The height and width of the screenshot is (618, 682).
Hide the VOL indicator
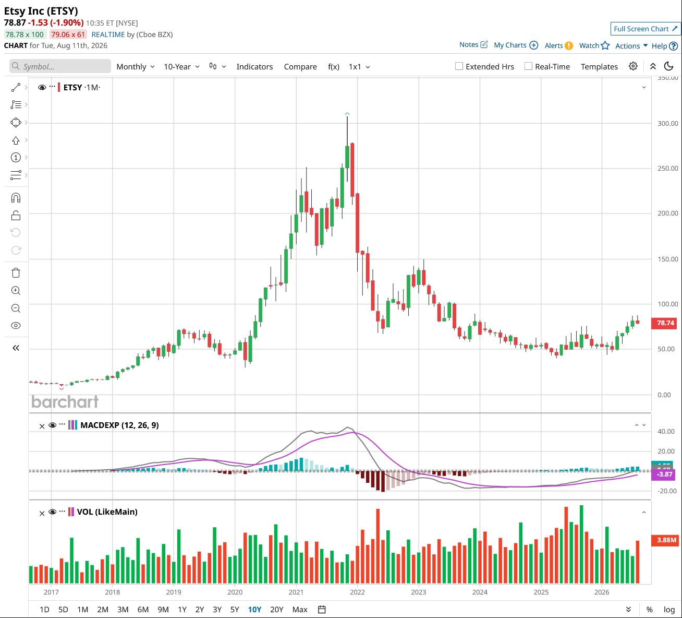coord(52,512)
